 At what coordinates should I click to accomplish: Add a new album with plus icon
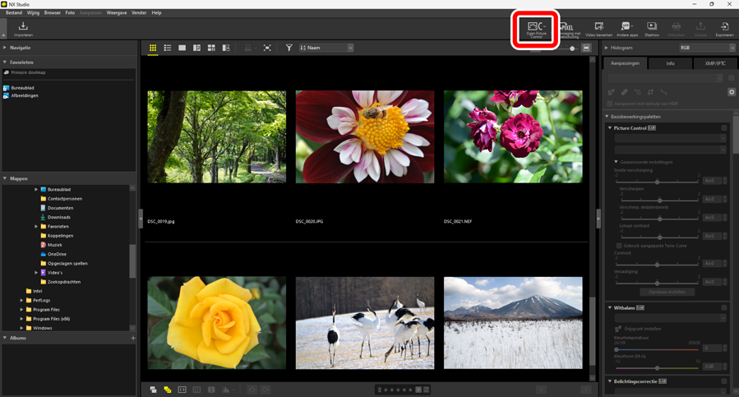tap(133, 338)
